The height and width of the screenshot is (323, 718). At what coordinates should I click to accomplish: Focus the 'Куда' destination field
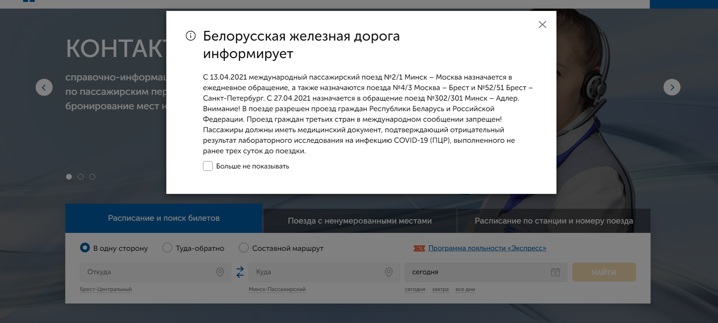[x=324, y=272]
